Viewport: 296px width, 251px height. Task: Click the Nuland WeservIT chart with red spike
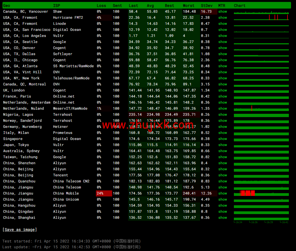coord(261,109)
